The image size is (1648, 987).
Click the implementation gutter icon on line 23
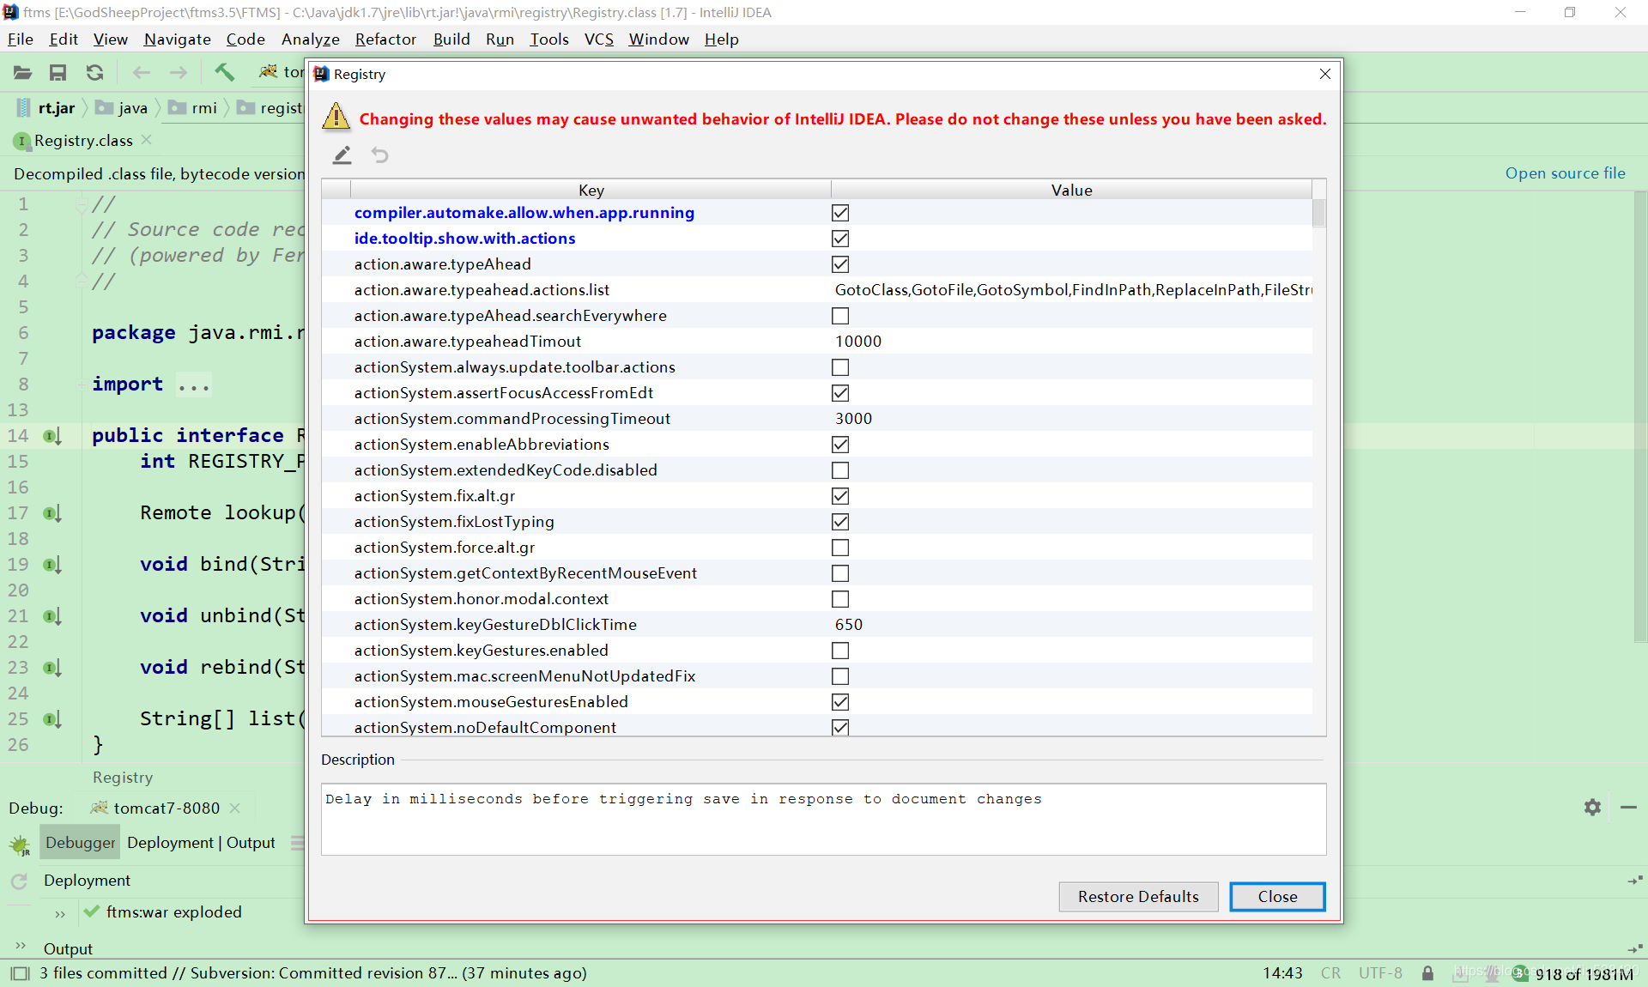52,668
